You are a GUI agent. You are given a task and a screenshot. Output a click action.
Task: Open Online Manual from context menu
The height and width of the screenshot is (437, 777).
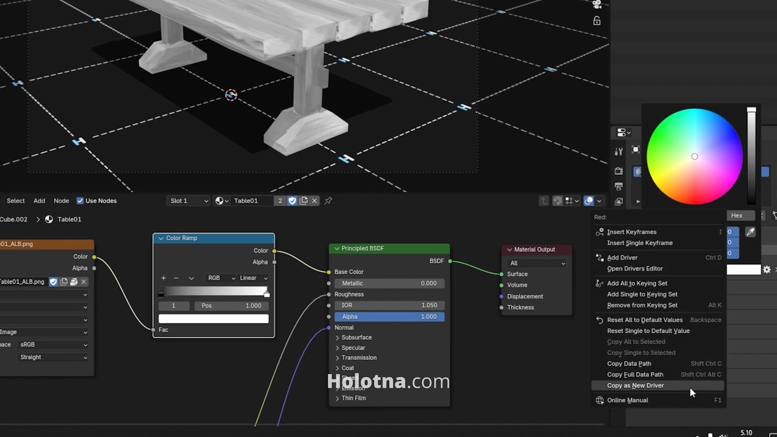657,400
